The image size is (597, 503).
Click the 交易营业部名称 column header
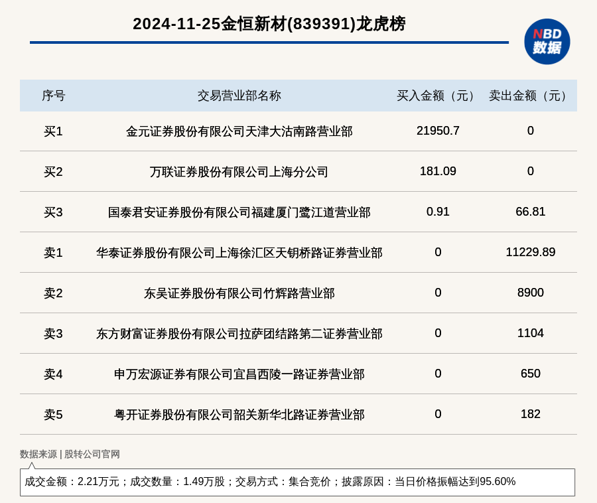click(x=239, y=96)
